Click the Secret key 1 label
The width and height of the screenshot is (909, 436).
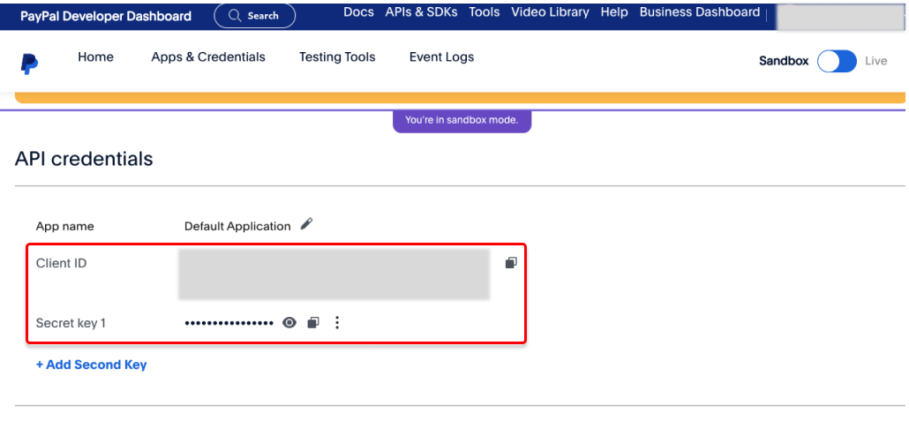pos(71,323)
